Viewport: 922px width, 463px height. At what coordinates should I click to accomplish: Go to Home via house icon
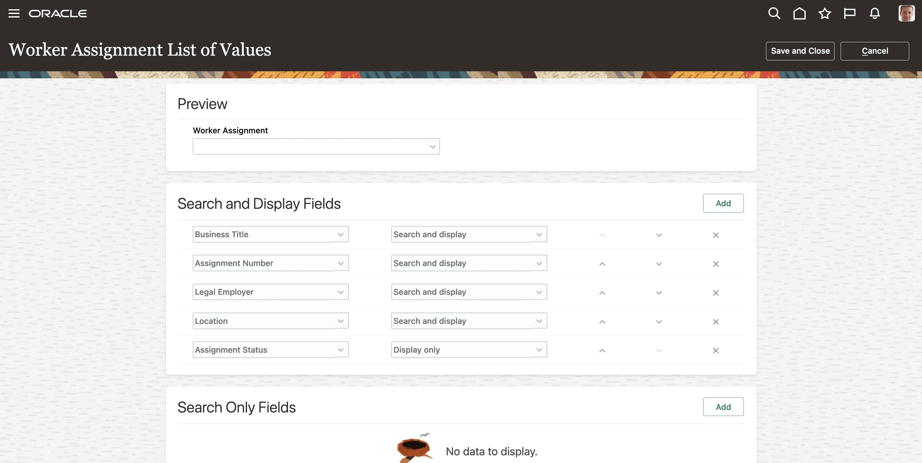pos(799,13)
